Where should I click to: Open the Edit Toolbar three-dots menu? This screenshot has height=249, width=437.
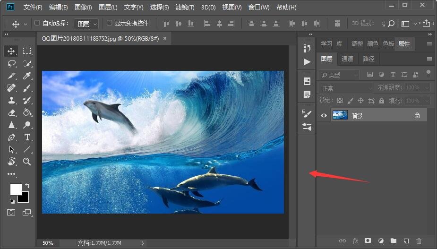tap(11, 174)
